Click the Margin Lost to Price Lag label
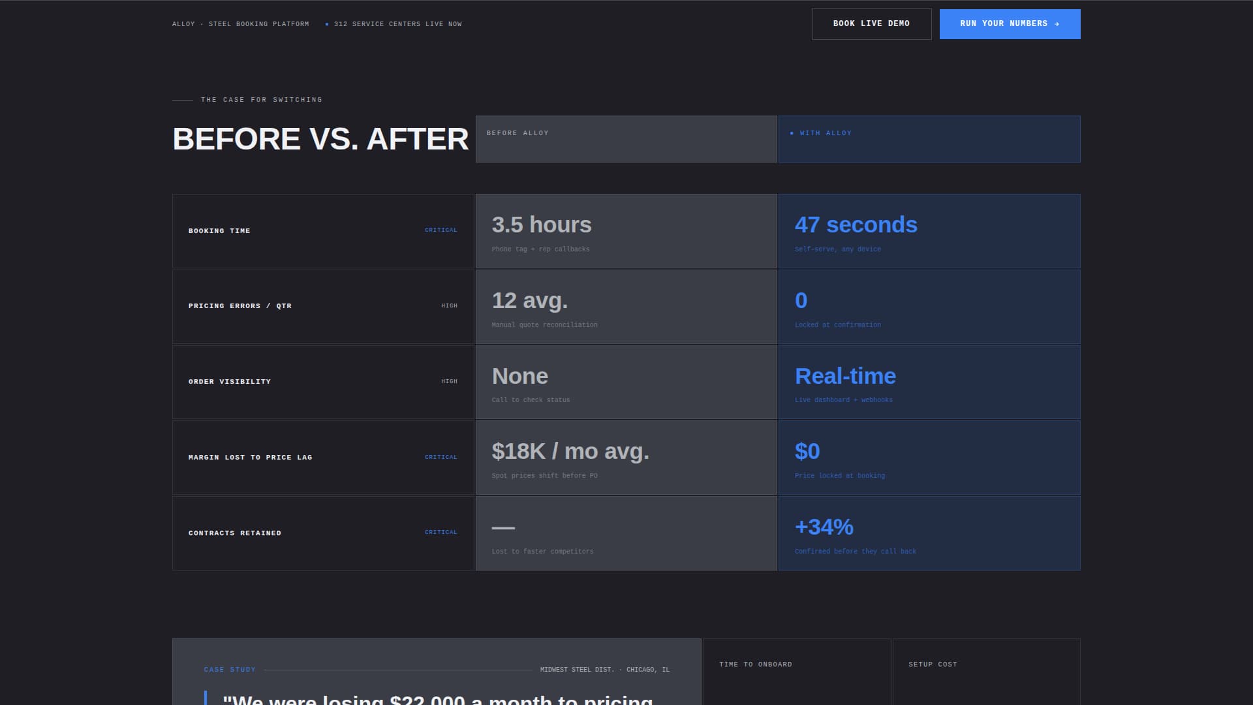 coord(251,458)
